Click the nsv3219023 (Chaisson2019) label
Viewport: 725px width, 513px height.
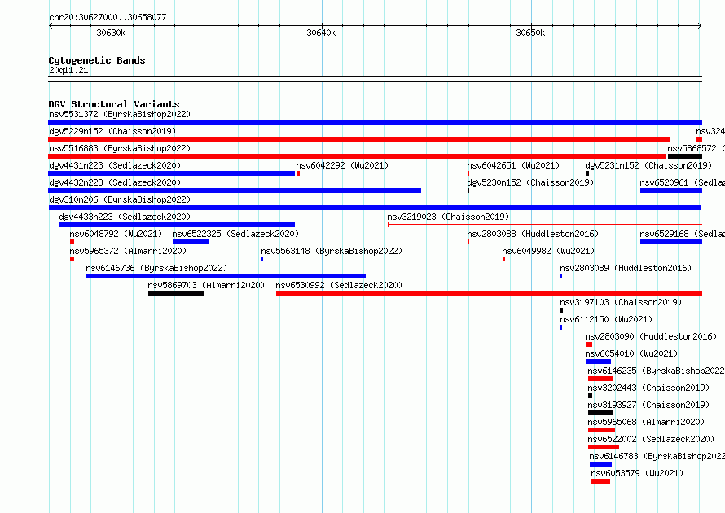pos(448,217)
